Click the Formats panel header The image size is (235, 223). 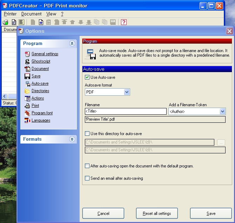point(48,139)
